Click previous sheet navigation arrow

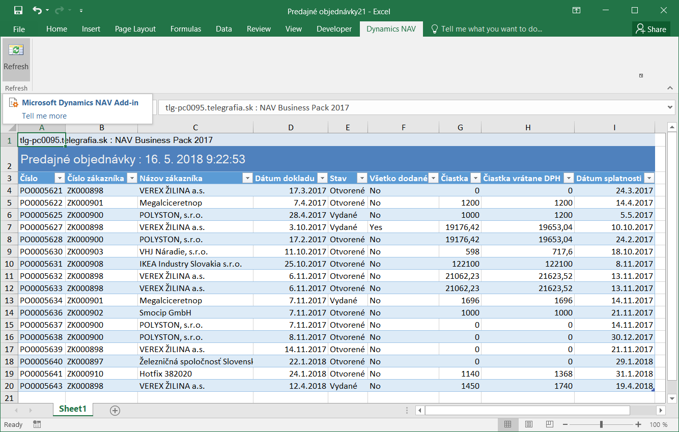tap(16, 410)
